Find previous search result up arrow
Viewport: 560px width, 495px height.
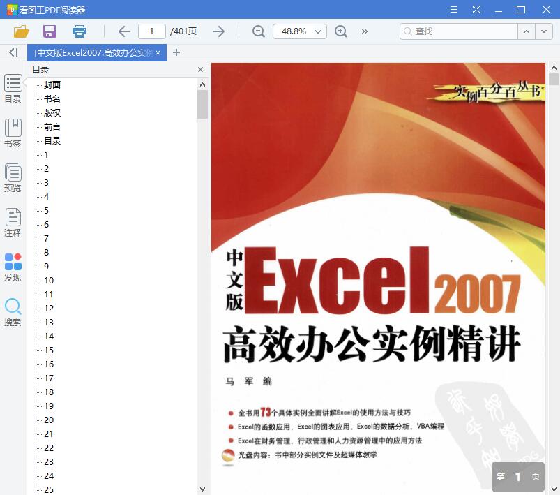(527, 31)
